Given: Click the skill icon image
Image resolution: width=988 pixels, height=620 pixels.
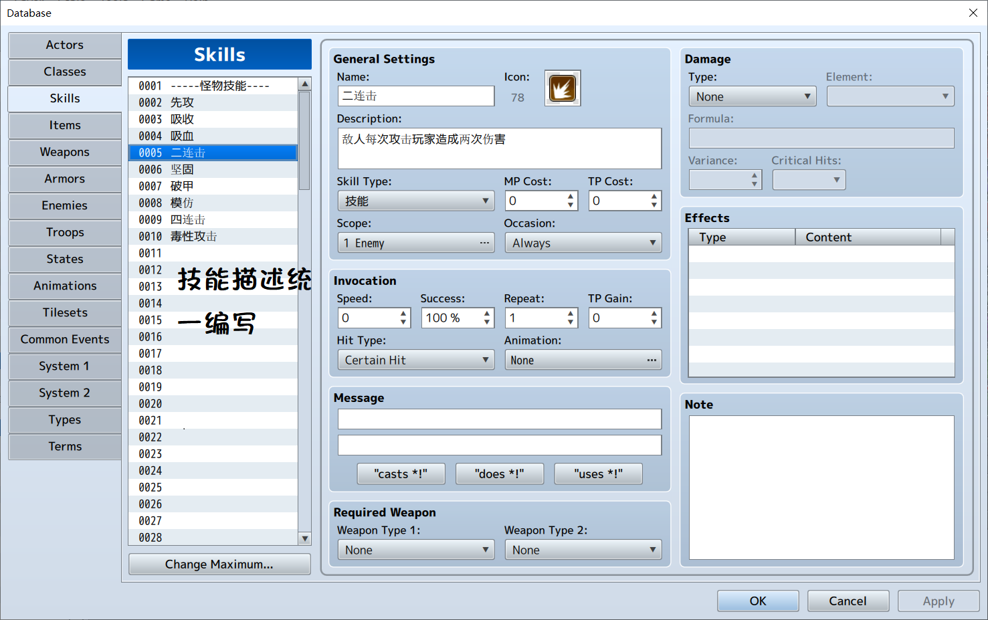Looking at the screenshot, I should [563, 88].
